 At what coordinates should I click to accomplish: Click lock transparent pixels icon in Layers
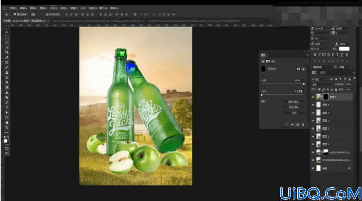(x=319, y=89)
